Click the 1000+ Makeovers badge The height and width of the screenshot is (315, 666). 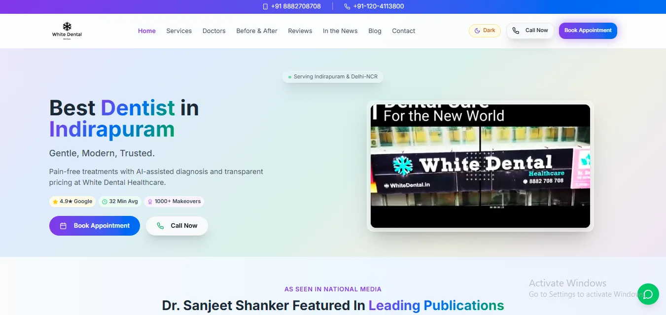coord(174,202)
